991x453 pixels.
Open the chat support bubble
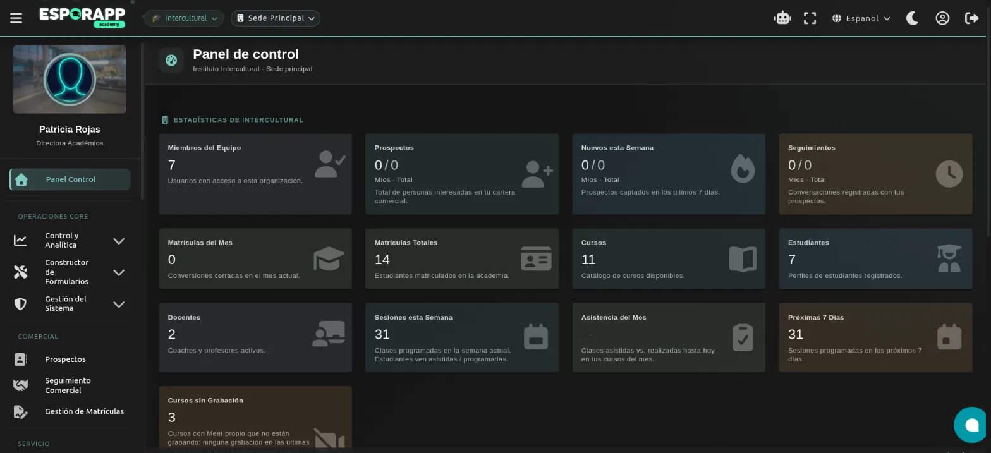971,425
